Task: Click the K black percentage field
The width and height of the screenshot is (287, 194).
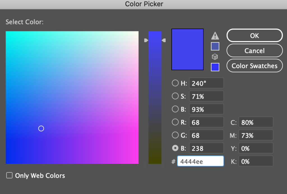Action: click(256, 161)
